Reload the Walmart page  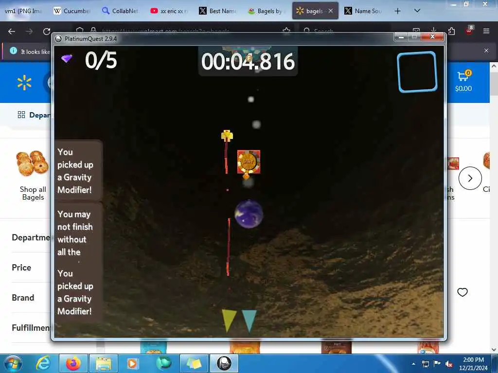(47, 31)
